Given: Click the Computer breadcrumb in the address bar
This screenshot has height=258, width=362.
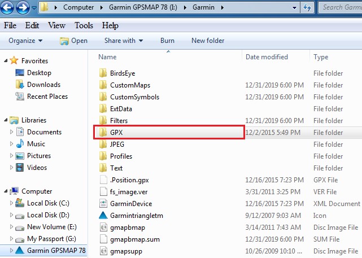Looking at the screenshot, I should point(78,7).
